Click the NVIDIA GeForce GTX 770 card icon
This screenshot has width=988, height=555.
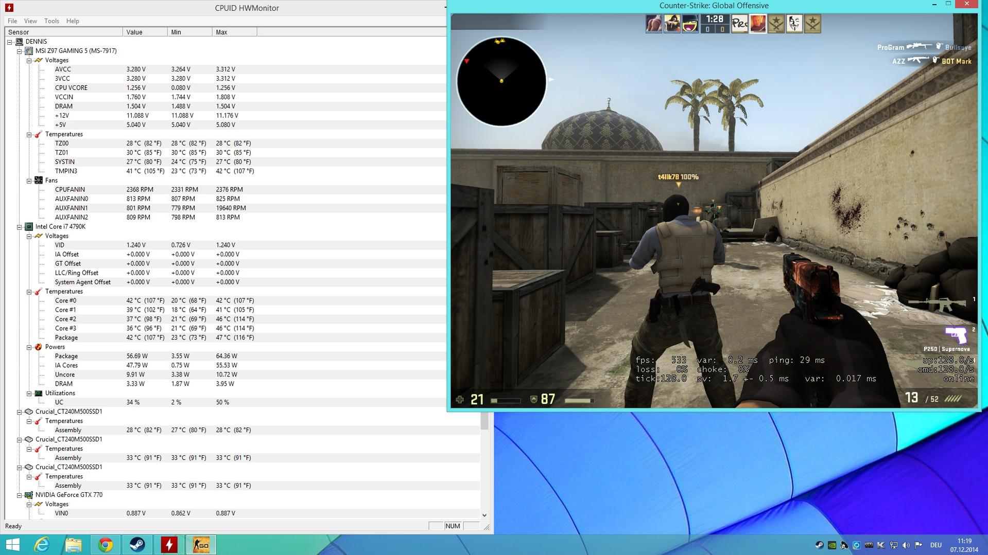(x=29, y=495)
